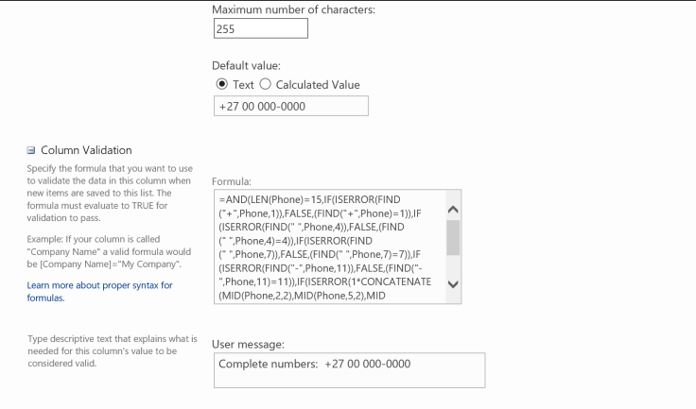Image resolution: width=696 pixels, height=409 pixels.
Task: Collapse the Column Validation section icon
Action: [x=31, y=150]
